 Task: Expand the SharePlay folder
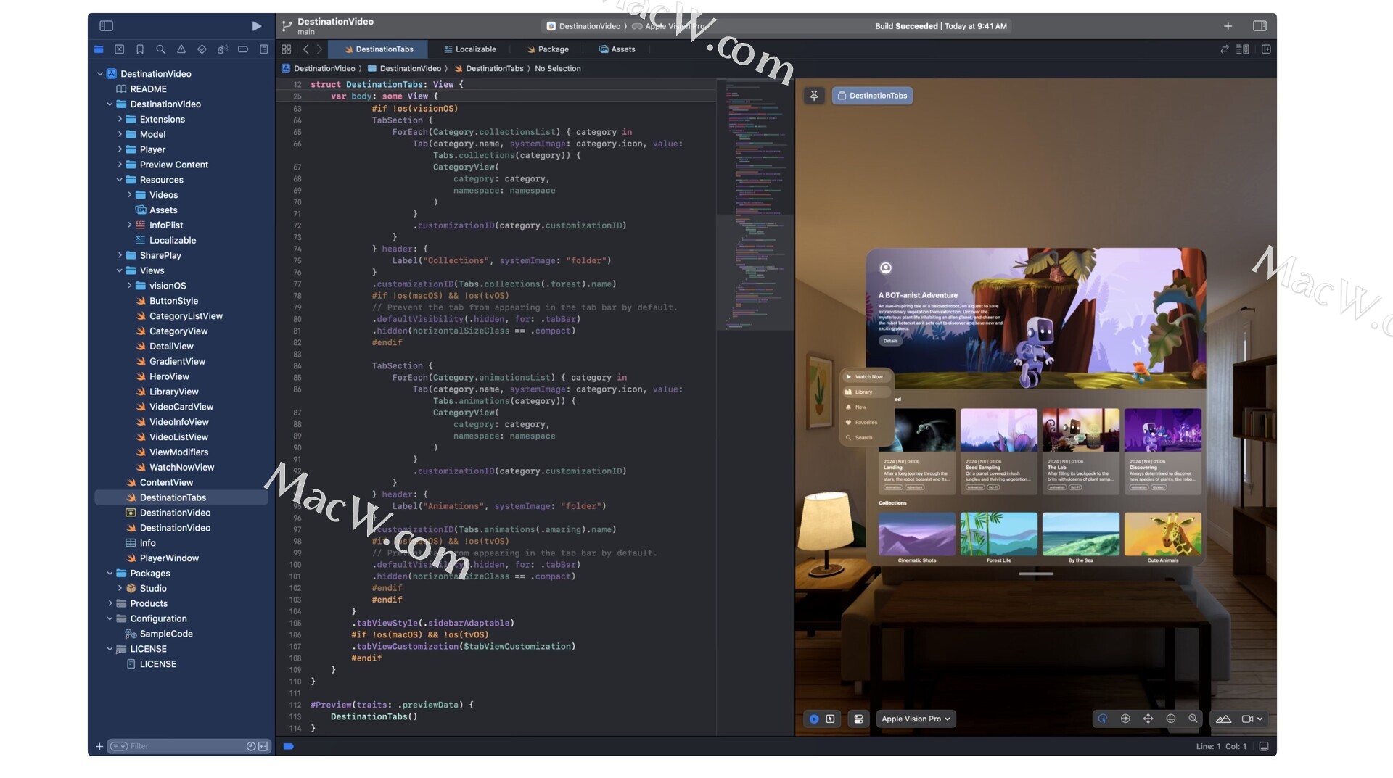(x=120, y=255)
